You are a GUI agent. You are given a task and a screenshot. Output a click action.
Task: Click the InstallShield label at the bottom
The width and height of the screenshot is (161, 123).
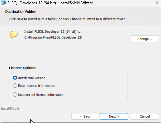[10, 108]
